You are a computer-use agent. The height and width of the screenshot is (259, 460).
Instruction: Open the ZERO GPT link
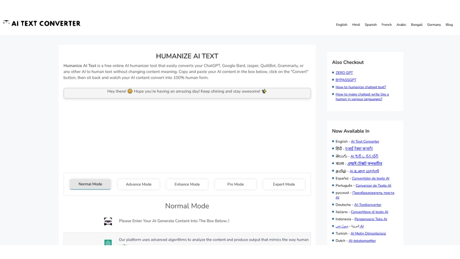click(x=344, y=73)
